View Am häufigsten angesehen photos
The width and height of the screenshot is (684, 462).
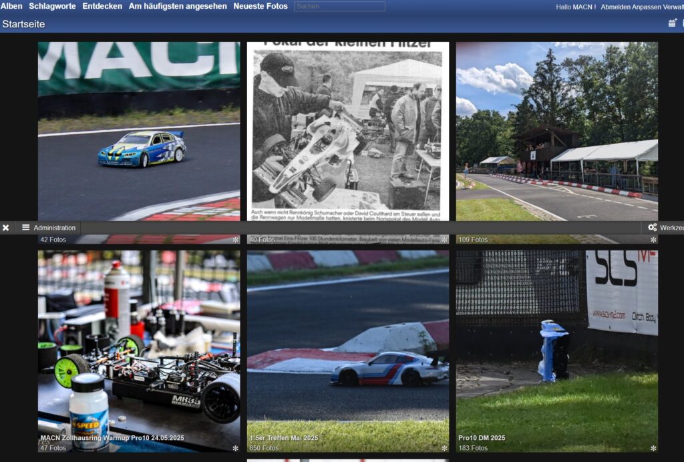click(x=178, y=5)
